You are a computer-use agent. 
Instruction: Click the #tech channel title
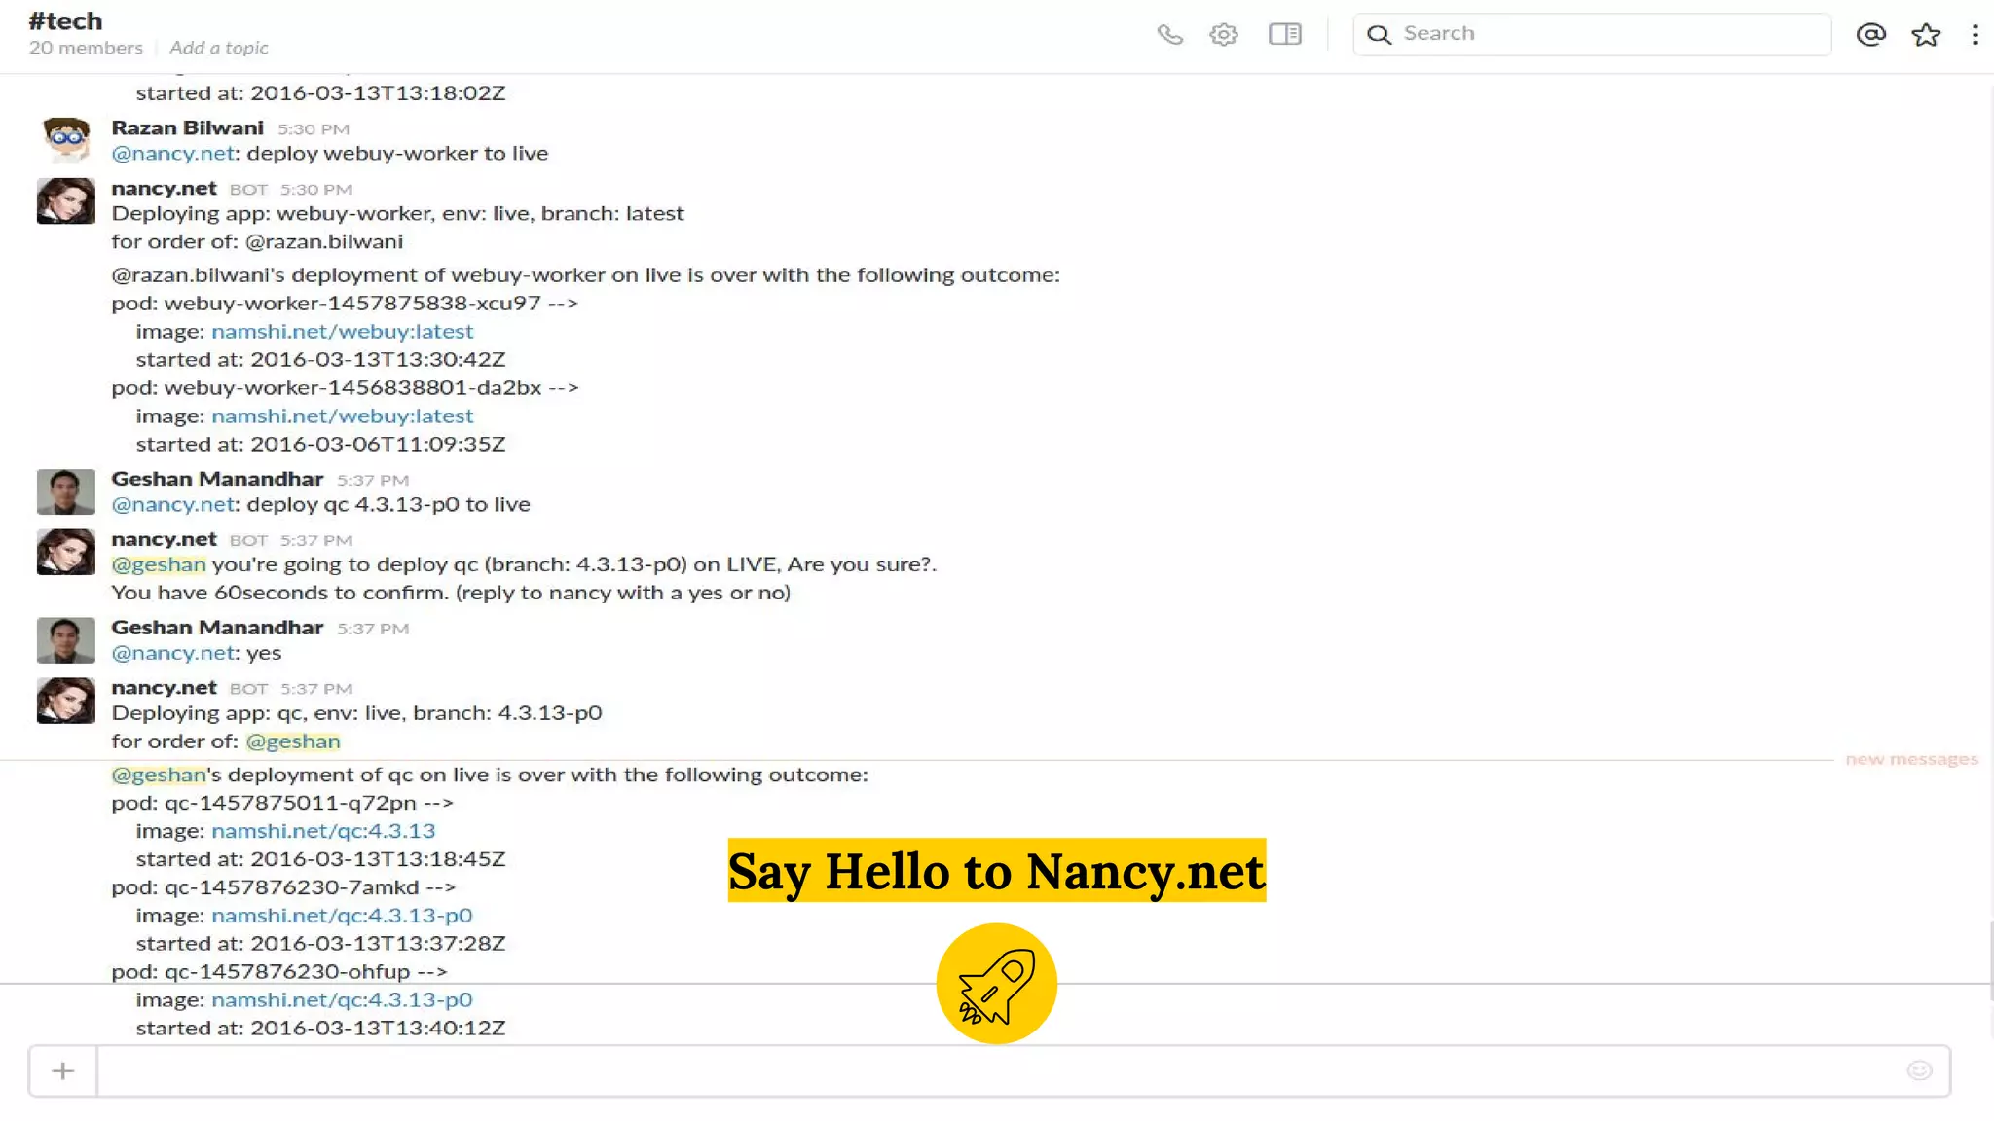(65, 20)
